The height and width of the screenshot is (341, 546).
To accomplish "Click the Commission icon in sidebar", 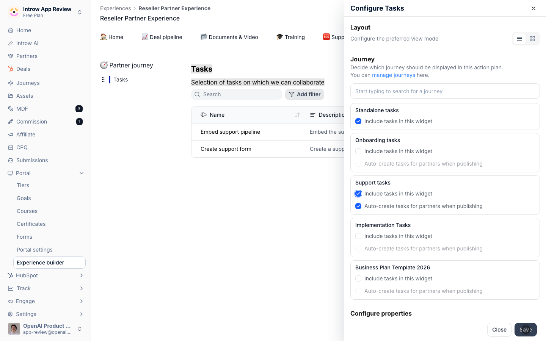I will (11, 122).
